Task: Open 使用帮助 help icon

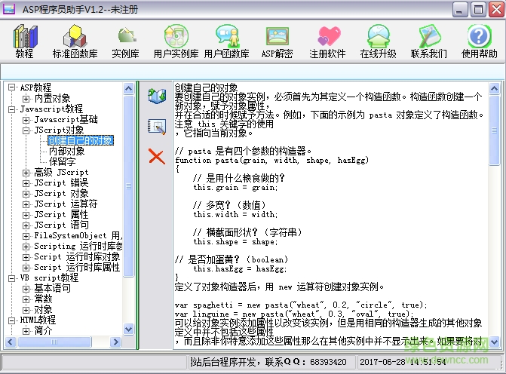Action: (x=479, y=41)
